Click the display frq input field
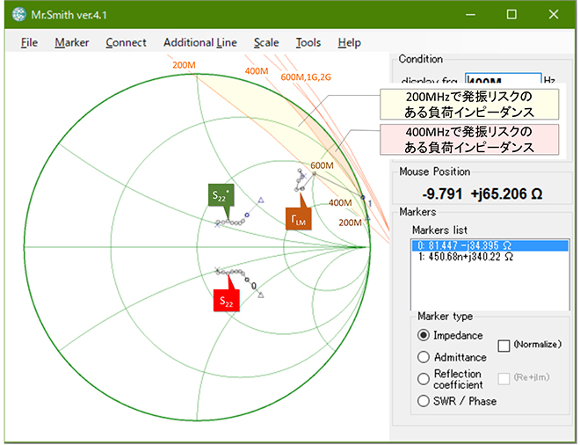Screen dimensions: 580x445 503,79
